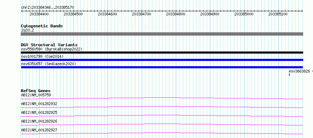
Task: Click ruler position 203384500
Action: point(73,14)
